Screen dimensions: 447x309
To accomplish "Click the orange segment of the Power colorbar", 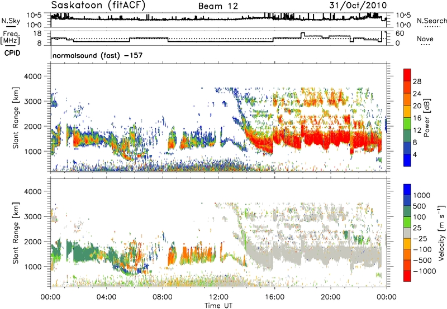I will pos(407,99).
